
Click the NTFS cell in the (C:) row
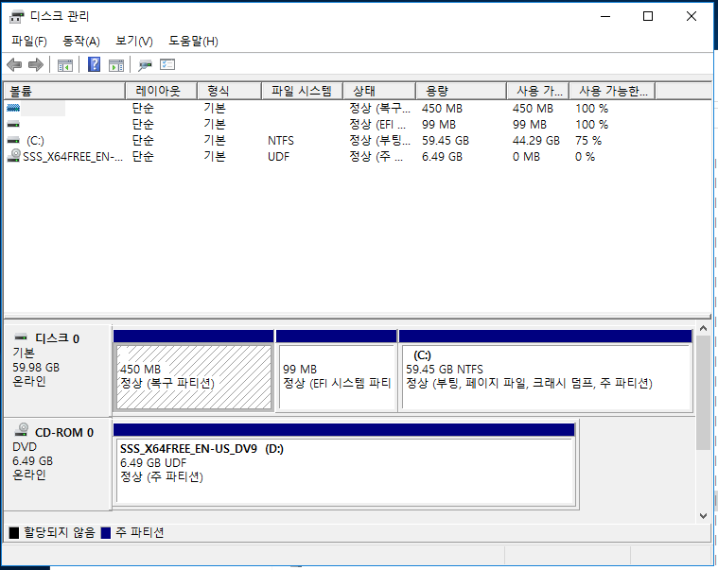pyautogui.click(x=281, y=141)
